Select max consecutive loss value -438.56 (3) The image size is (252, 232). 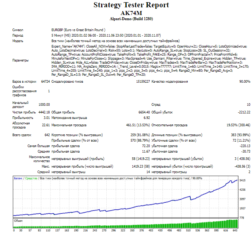click(243, 166)
